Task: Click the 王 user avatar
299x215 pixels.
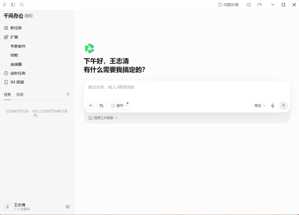Action: [x=7, y=207]
